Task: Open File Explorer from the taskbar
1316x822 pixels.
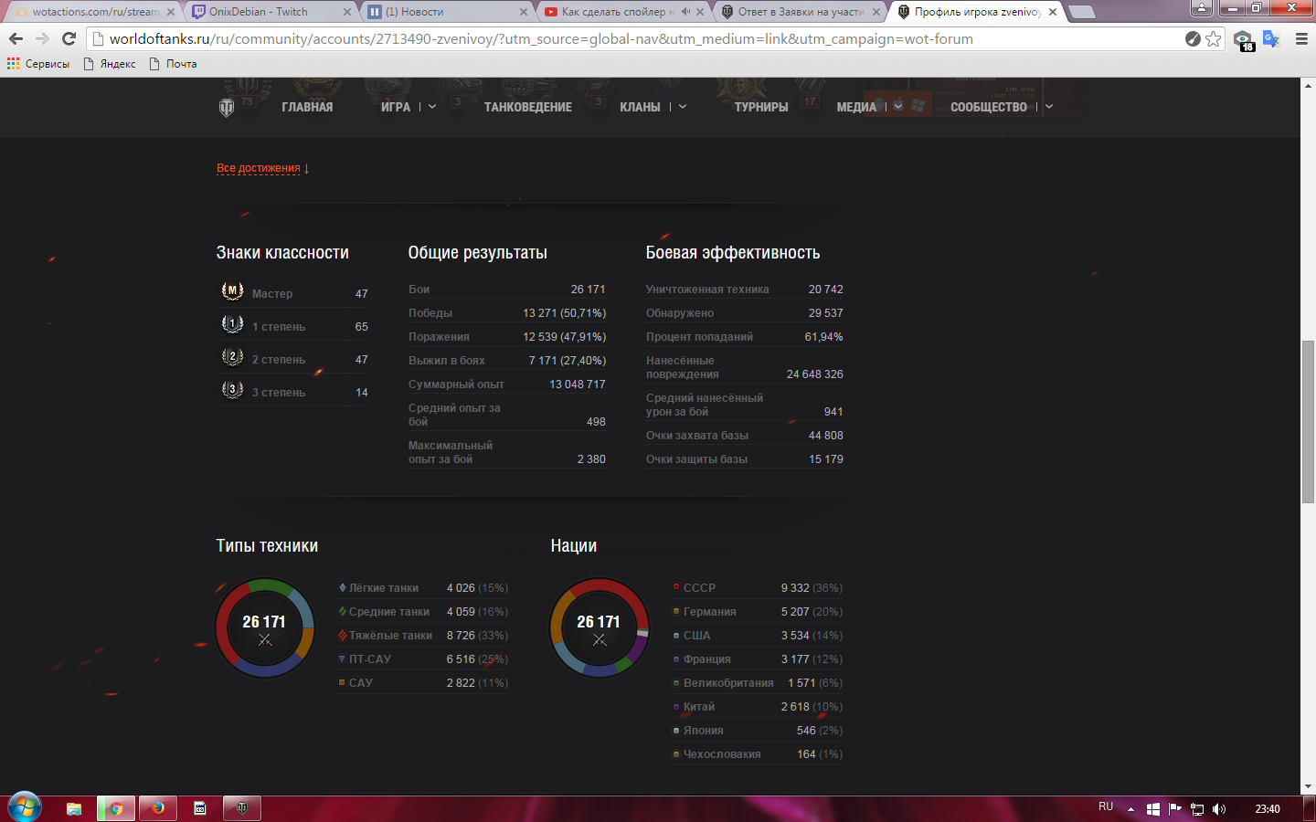Action: (x=73, y=808)
